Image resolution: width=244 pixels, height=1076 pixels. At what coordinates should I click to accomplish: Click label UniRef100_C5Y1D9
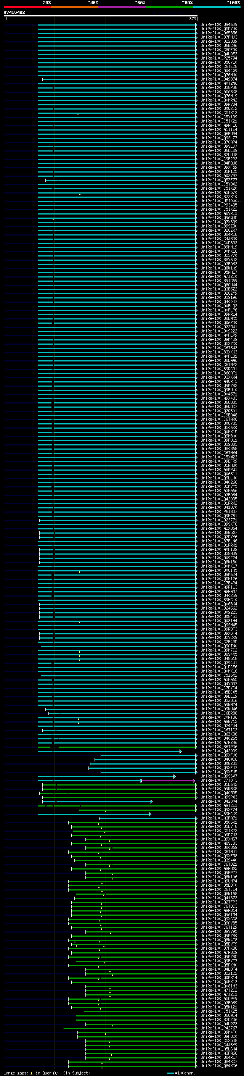(x=218, y=117)
